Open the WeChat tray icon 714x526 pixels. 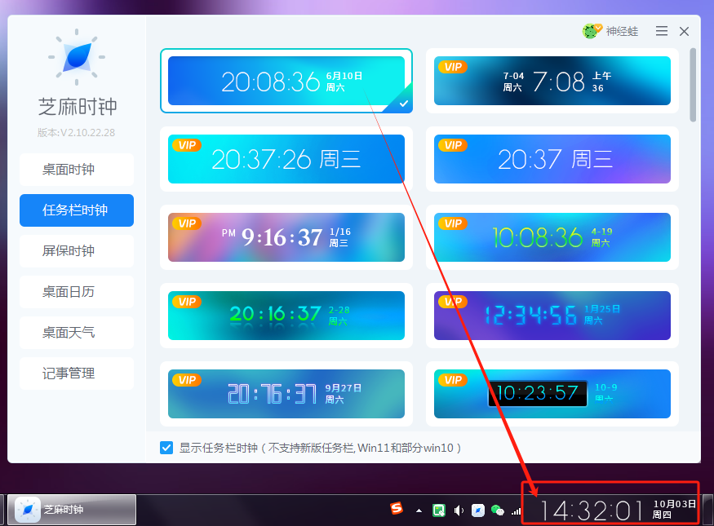(497, 511)
